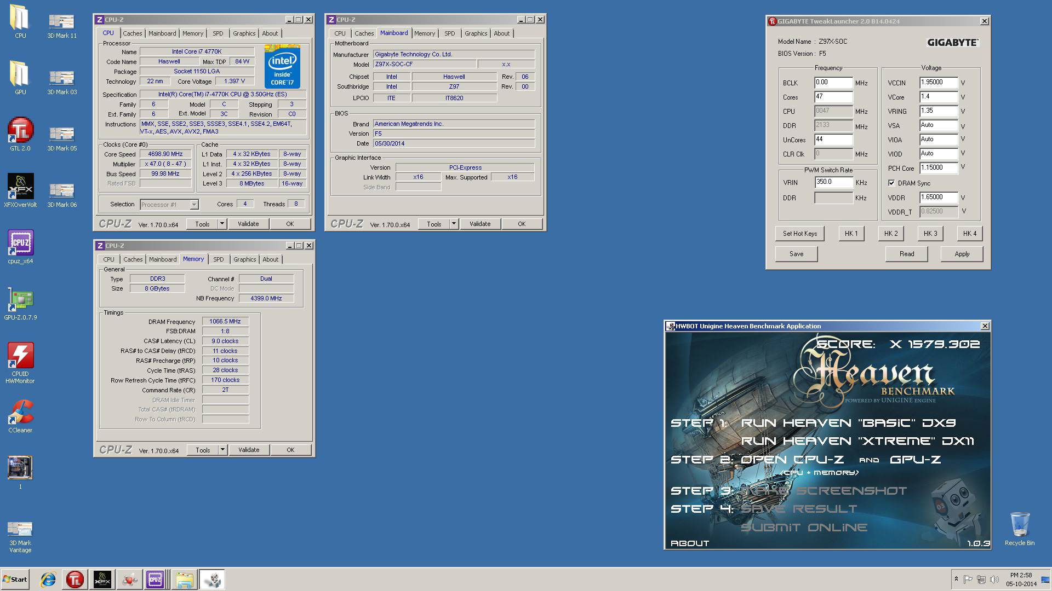Viewport: 1052px width, 591px height.
Task: Click Take Screenshot step in Heaven app
Action: point(824,491)
